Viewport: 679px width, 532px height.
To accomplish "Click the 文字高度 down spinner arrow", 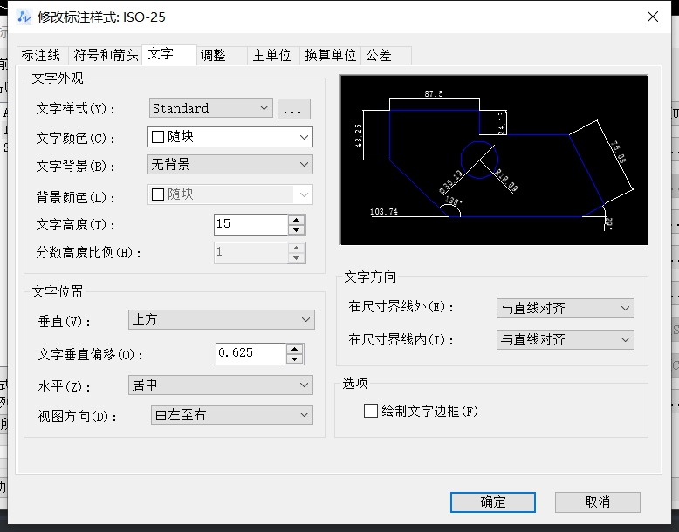I will tap(297, 230).
